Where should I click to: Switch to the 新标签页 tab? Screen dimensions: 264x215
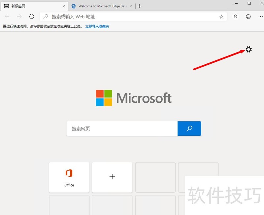tap(34, 6)
